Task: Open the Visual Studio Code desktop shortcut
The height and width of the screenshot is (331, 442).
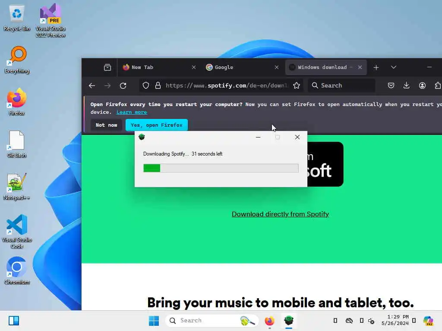Action: 17,231
